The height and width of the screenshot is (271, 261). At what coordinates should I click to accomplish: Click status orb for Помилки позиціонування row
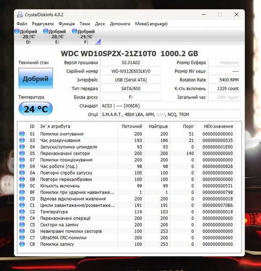tap(22, 160)
